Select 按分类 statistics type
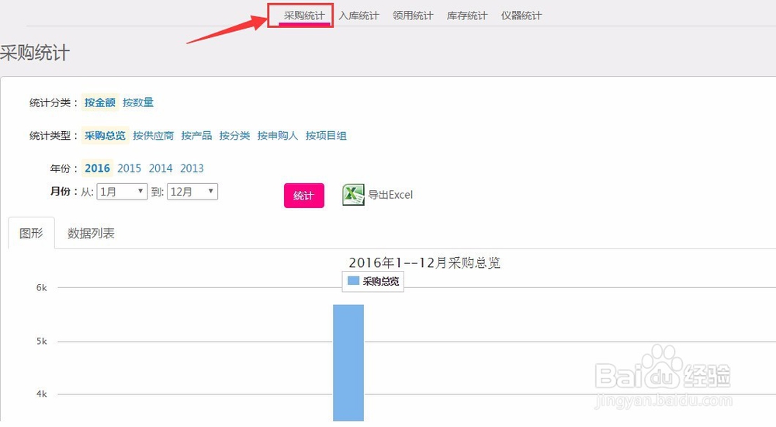Image resolution: width=776 pixels, height=427 pixels. tap(234, 135)
